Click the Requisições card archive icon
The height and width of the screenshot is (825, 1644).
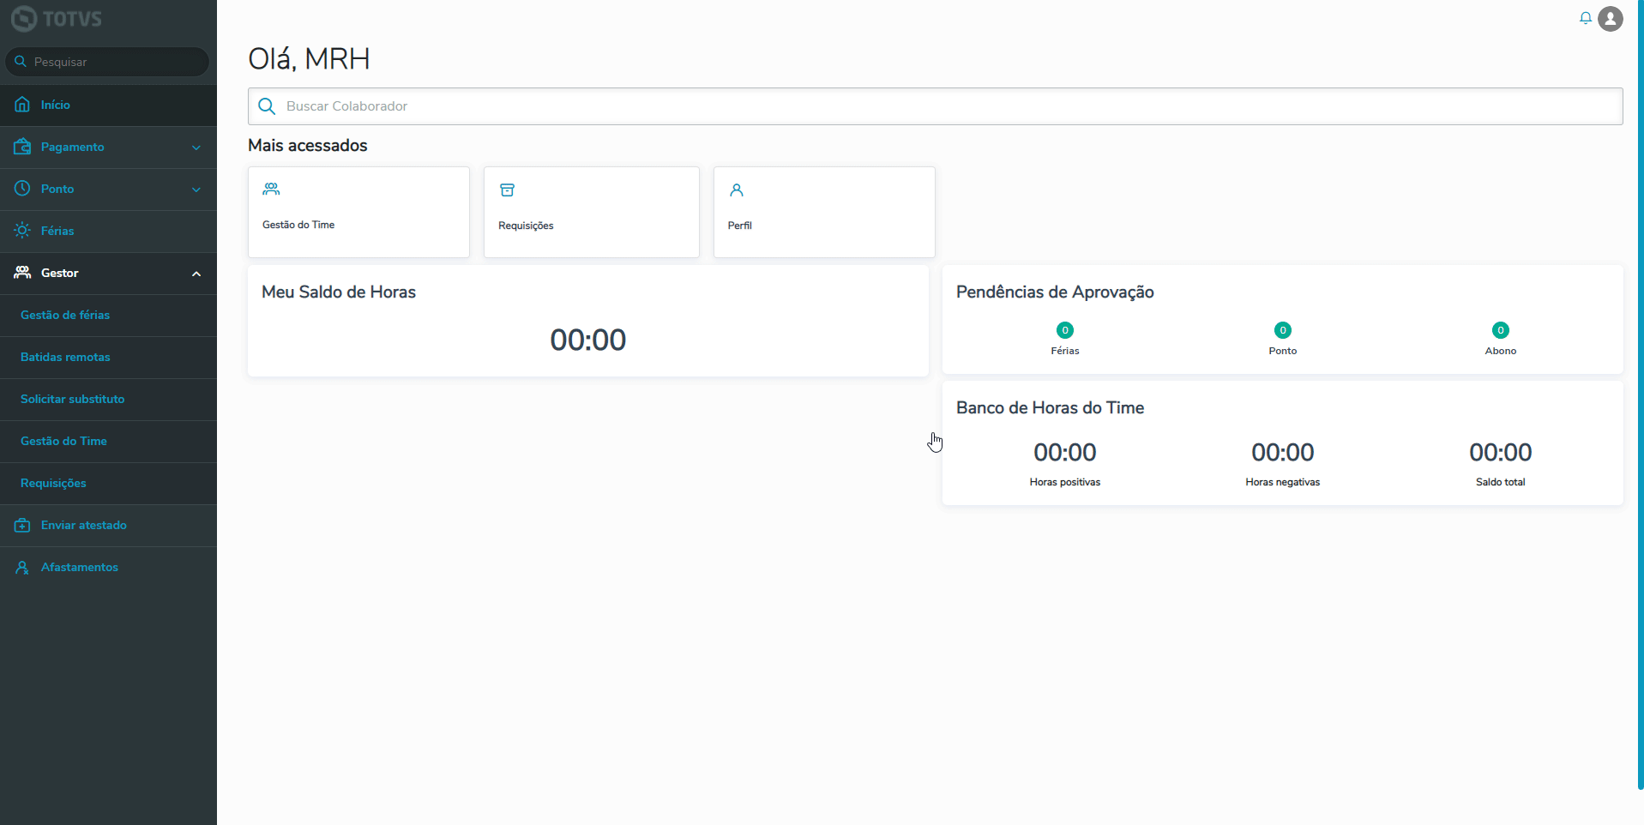tap(508, 190)
